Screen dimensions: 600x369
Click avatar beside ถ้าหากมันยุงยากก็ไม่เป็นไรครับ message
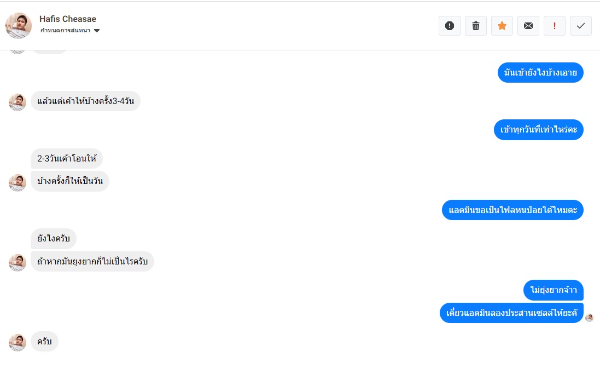pyautogui.click(x=18, y=262)
